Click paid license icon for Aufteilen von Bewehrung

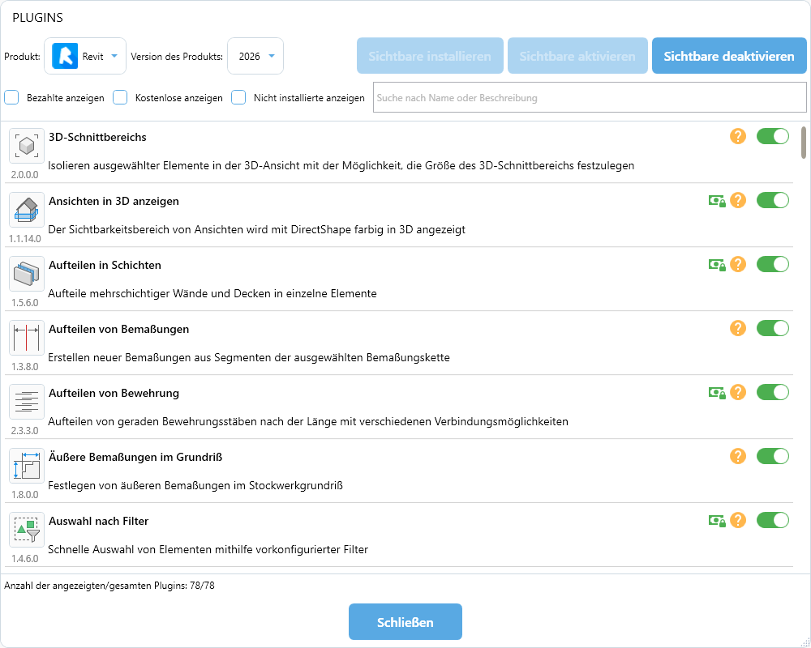[x=716, y=392]
